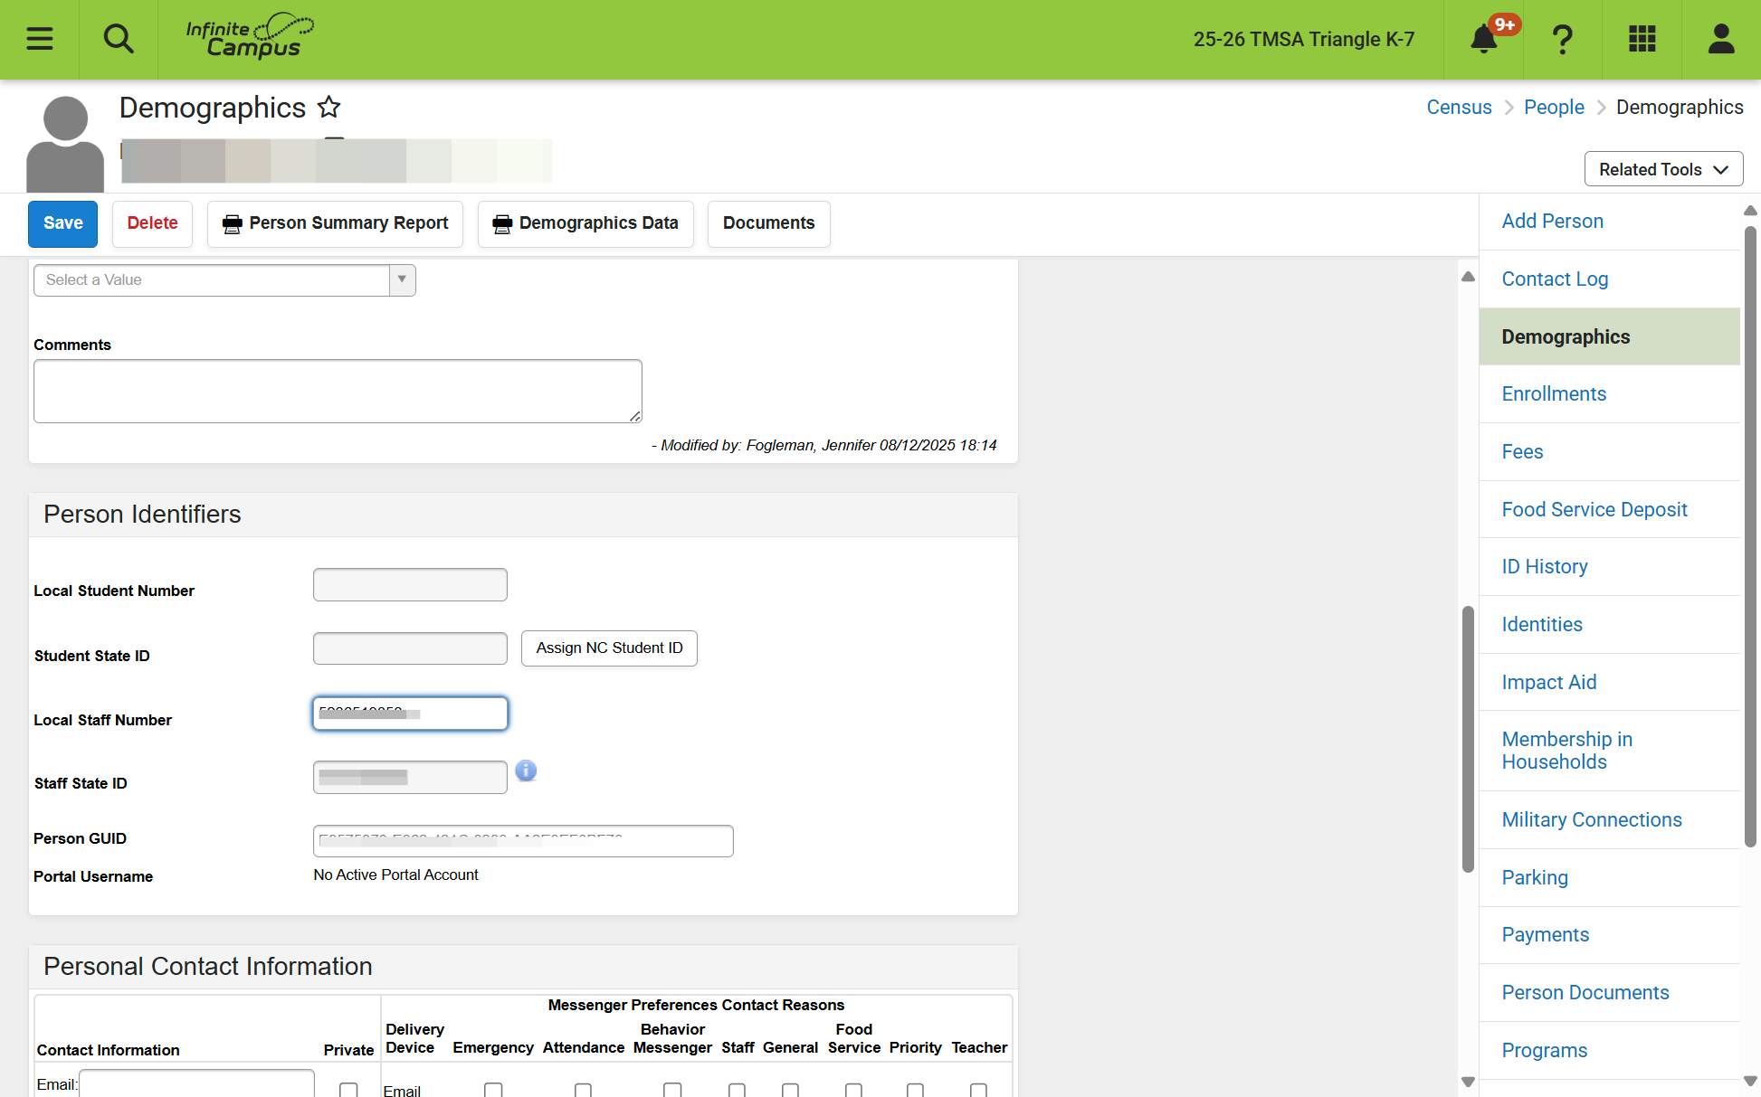
Task: Expand the Related Tools dropdown
Action: tap(1663, 169)
